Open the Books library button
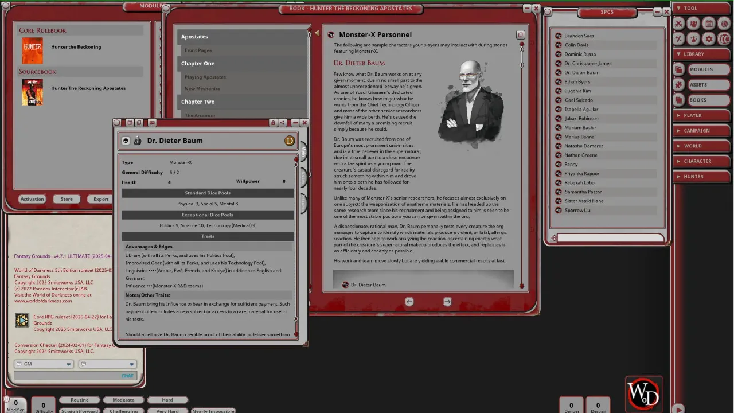The image size is (734, 413). [x=708, y=100]
